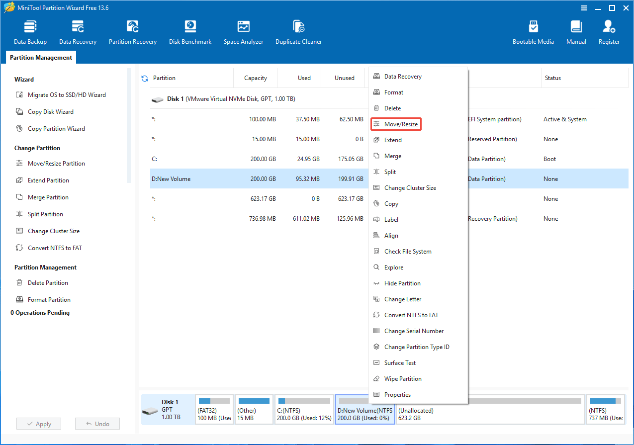Start Migrate OS to SSD/HD Wizard
Viewport: 634px width, 445px height.
61,95
